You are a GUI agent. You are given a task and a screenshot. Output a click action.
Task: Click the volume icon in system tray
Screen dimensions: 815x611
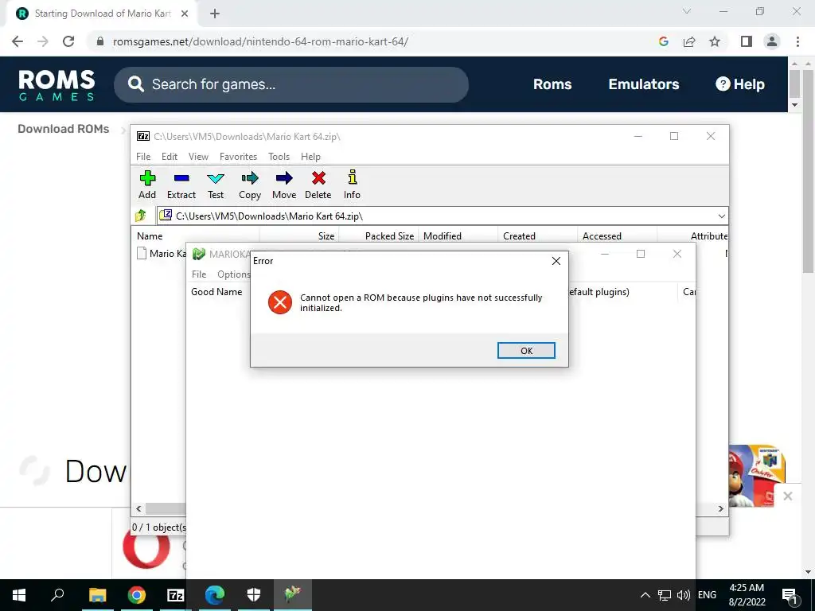coord(684,595)
